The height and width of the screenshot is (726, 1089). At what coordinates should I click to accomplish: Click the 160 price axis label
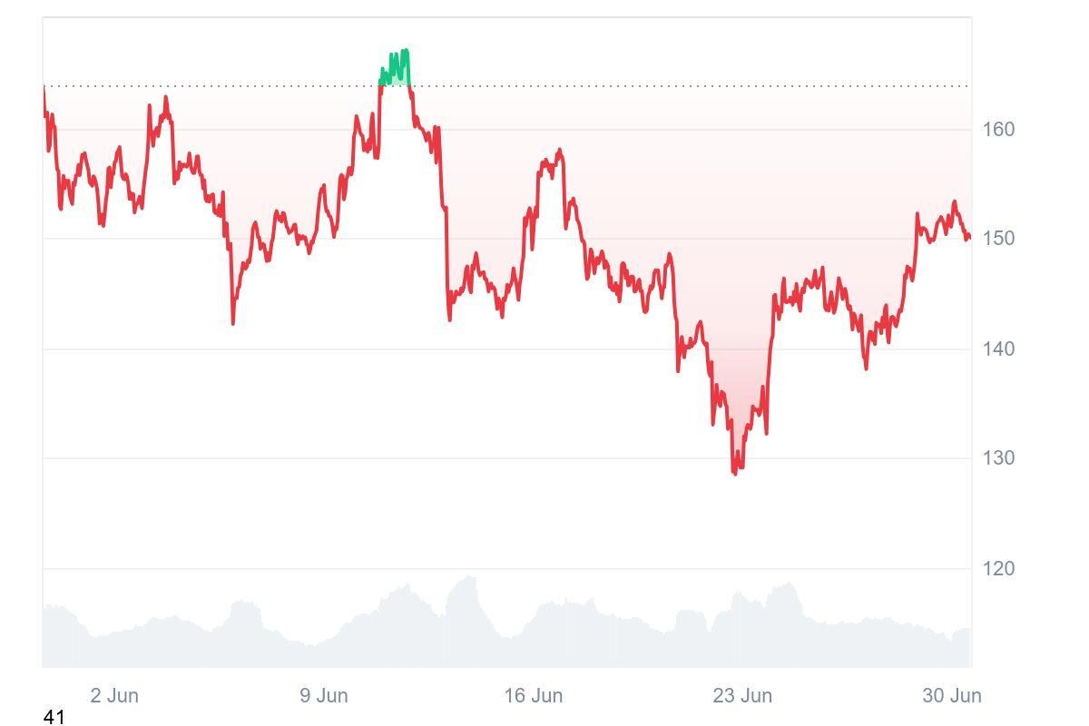pos(998,130)
